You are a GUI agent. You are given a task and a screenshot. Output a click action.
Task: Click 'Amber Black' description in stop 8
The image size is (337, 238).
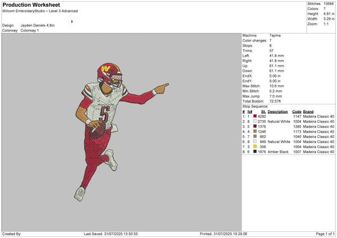(x=278, y=152)
